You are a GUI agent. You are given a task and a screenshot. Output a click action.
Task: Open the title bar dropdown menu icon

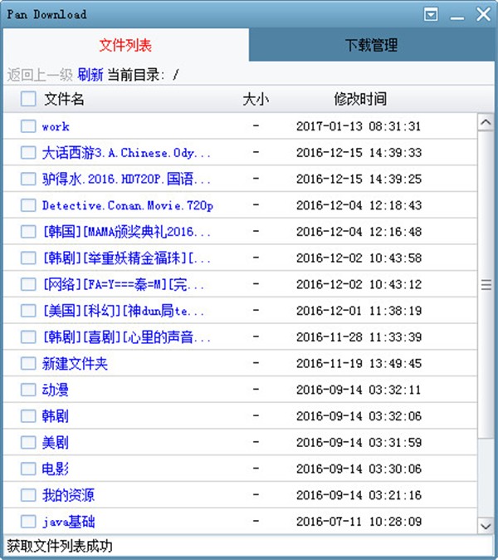click(x=431, y=15)
